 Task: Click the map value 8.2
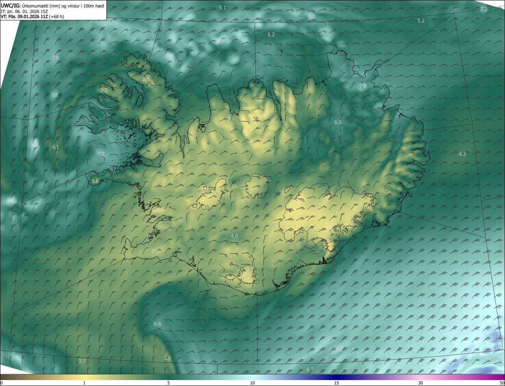(x=311, y=16)
